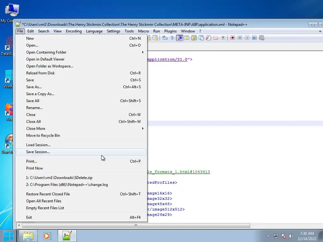Choose New from the File menu
This screenshot has height=242, width=323.
coord(81,38)
